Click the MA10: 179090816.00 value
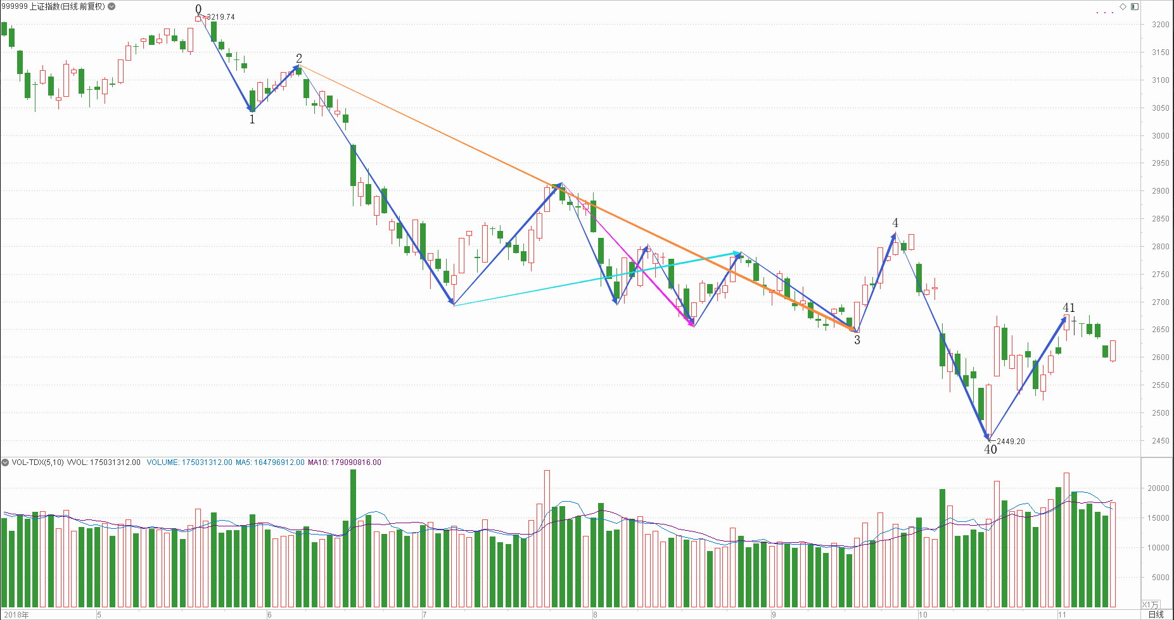 tap(345, 462)
